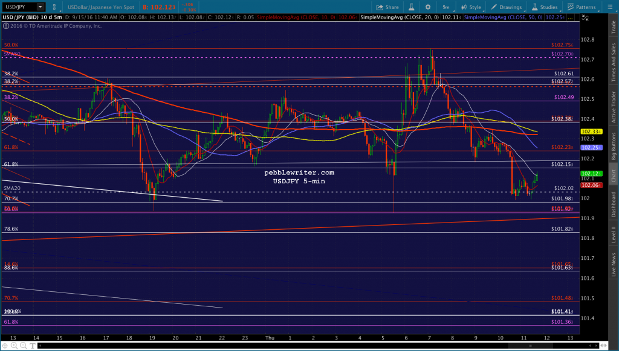Viewport: 619px width, 351px height.
Task: Click the zoom out magnifier icon
Action: (23, 346)
